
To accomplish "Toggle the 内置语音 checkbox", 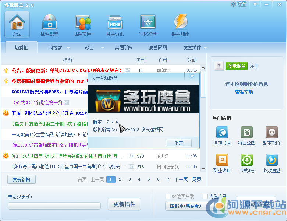I will 205,196.
